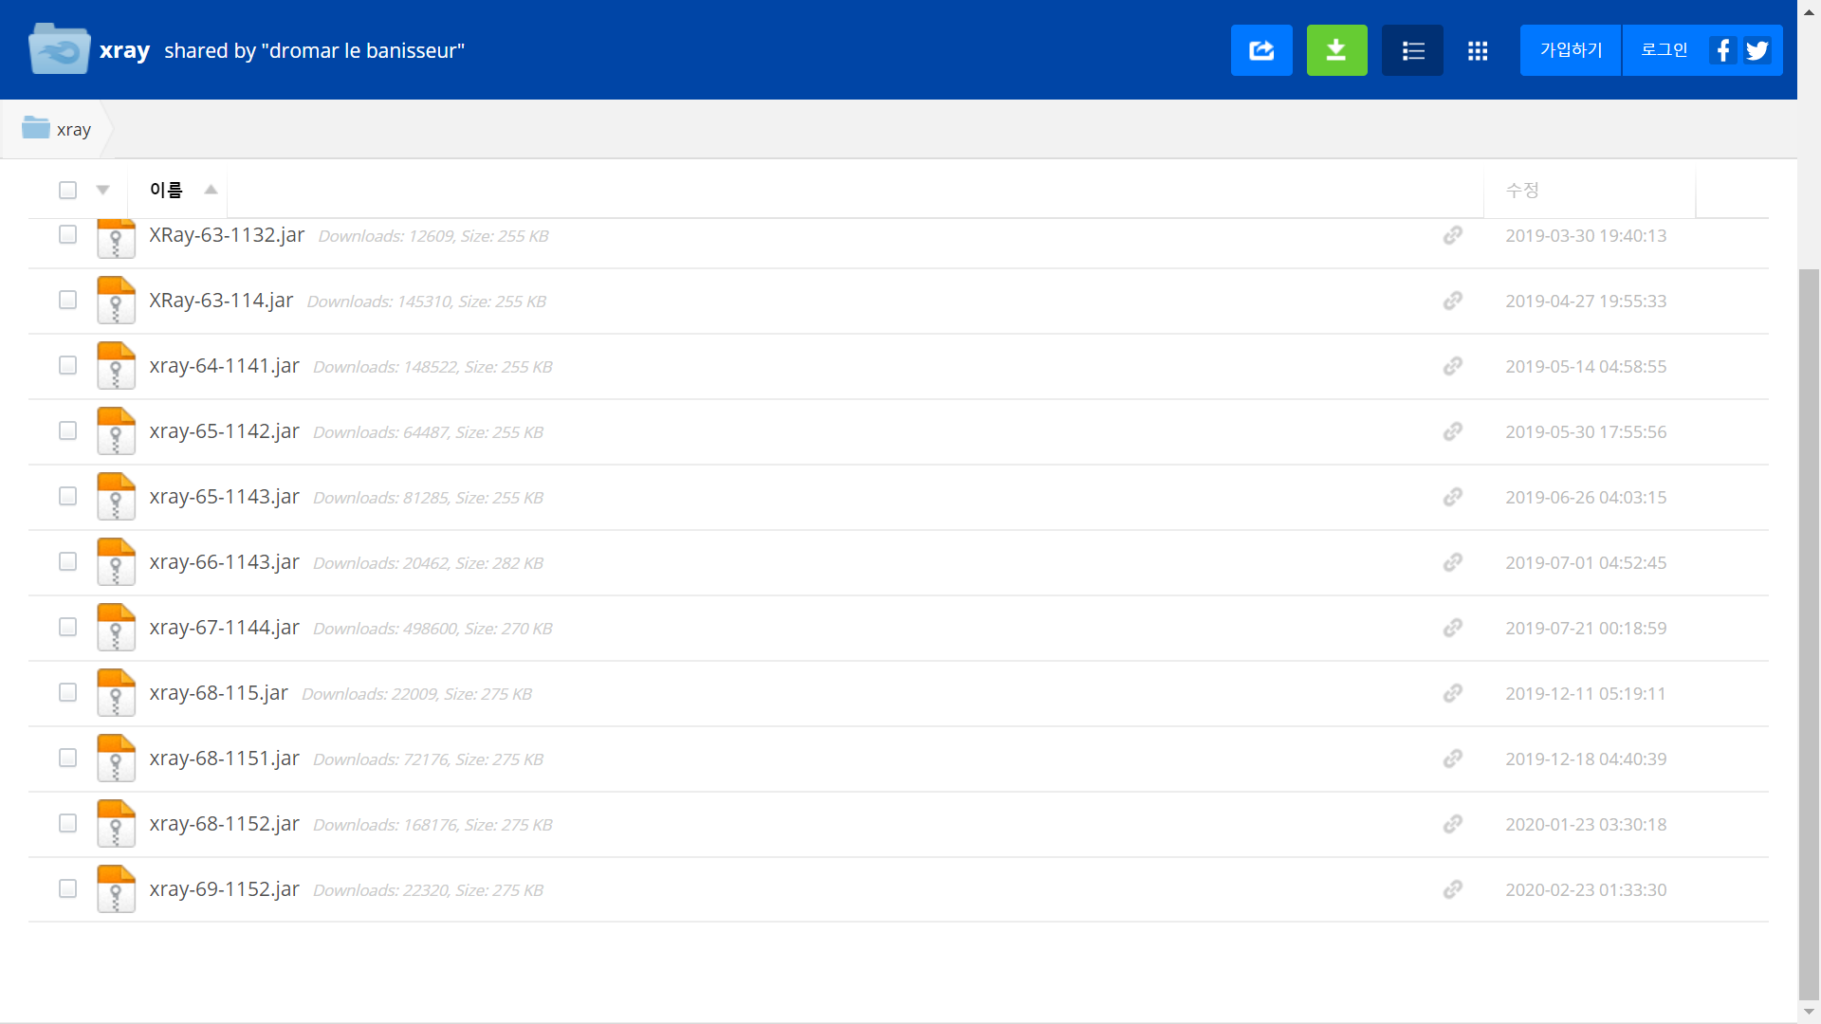The height and width of the screenshot is (1024, 1821).
Task: Click the 가입하기 sign-up button
Action: 1571,50
